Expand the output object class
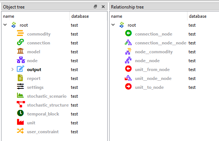The image size is (219, 141). [12, 69]
